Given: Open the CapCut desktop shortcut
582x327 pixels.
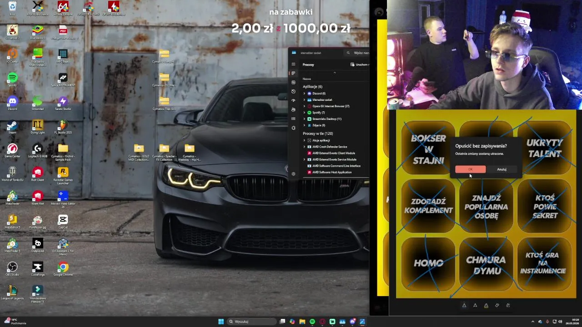Looking at the screenshot, I should (63, 221).
